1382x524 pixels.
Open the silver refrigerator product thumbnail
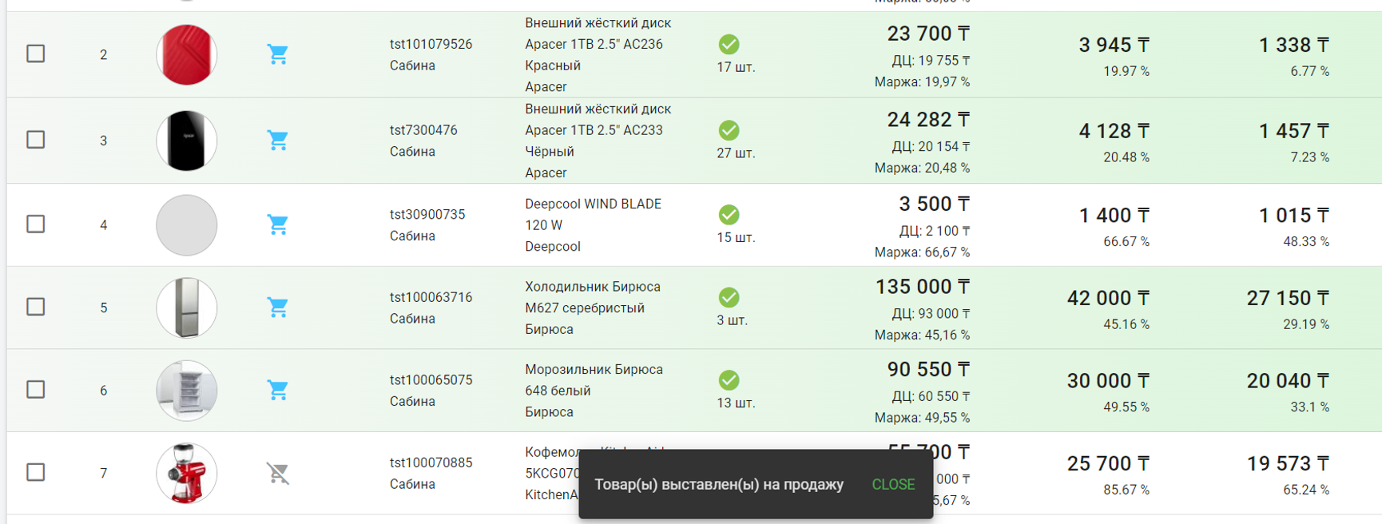pos(186,308)
